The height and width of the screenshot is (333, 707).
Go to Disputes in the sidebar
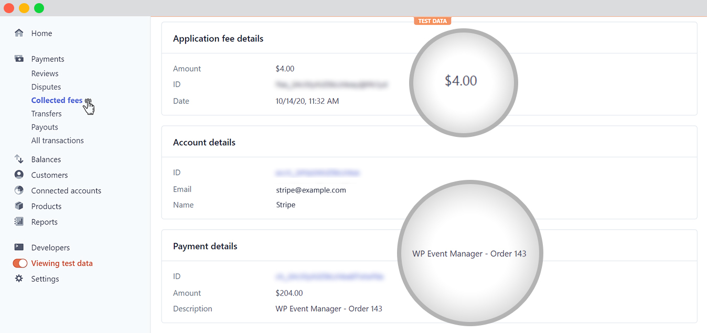tap(46, 87)
